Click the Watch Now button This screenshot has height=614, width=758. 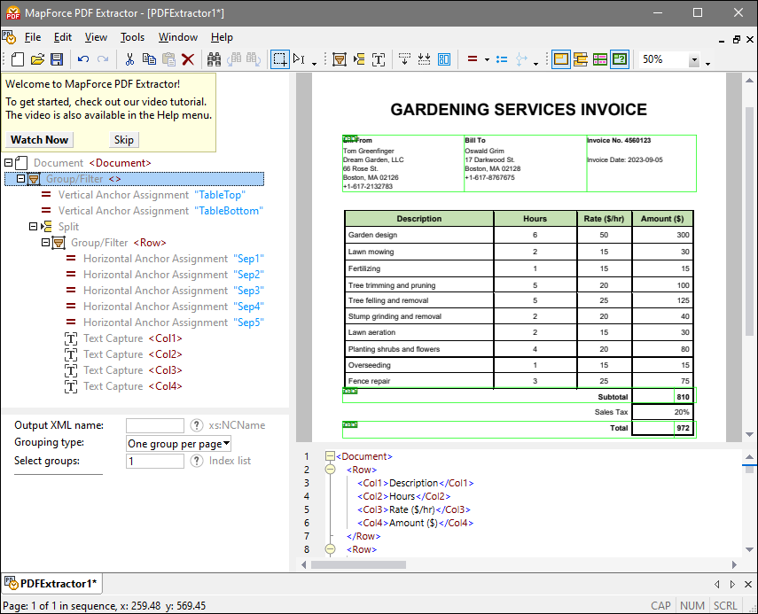(39, 140)
